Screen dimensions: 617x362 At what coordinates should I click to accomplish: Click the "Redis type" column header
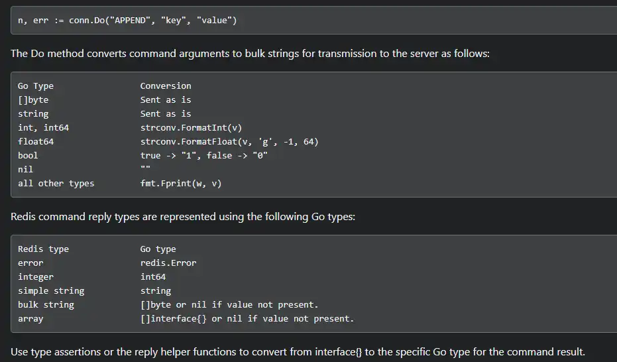click(x=43, y=249)
